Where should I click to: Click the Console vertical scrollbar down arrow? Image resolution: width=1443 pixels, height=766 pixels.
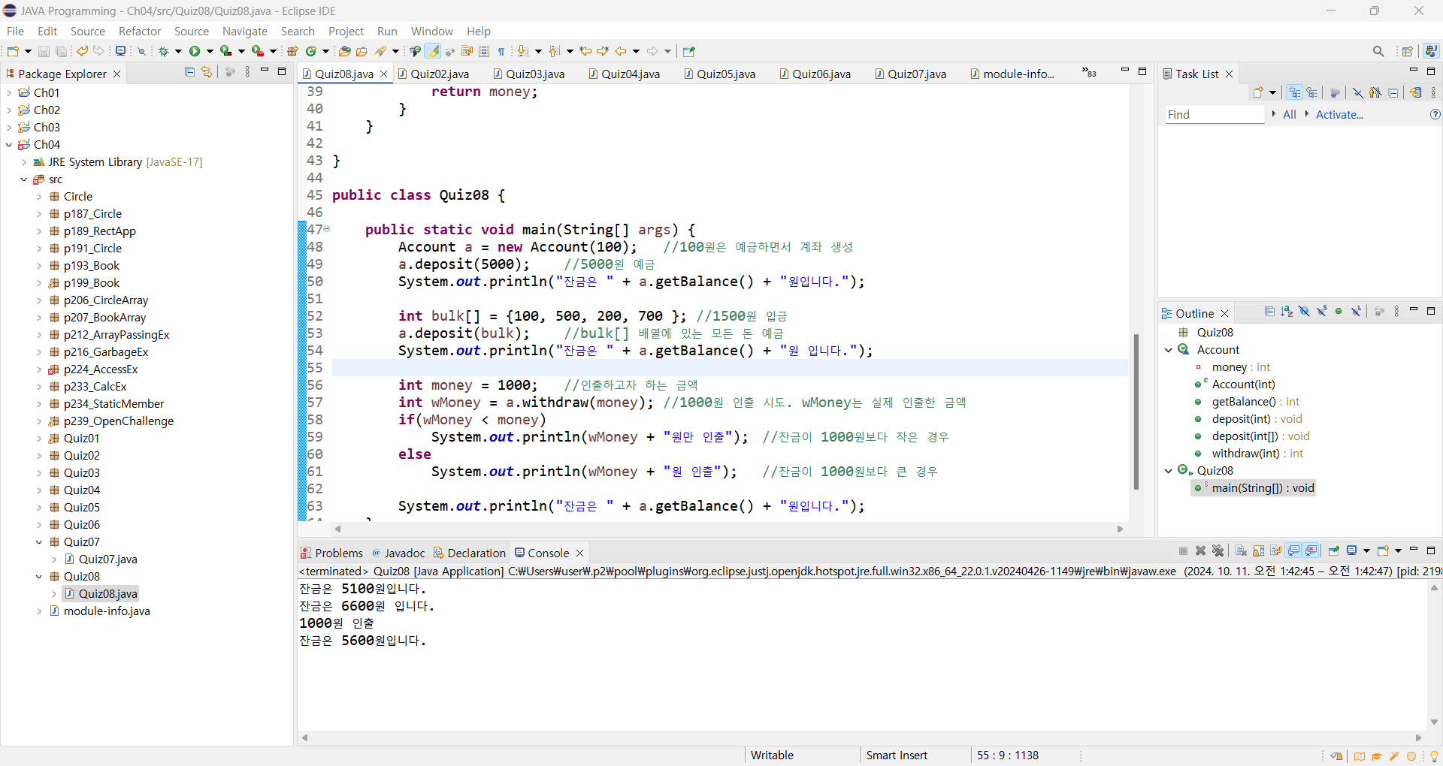point(1434,722)
